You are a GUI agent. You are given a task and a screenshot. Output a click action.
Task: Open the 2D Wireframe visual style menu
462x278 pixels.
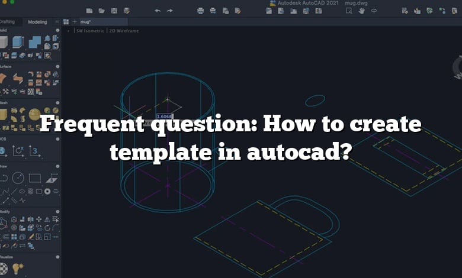coord(124,31)
